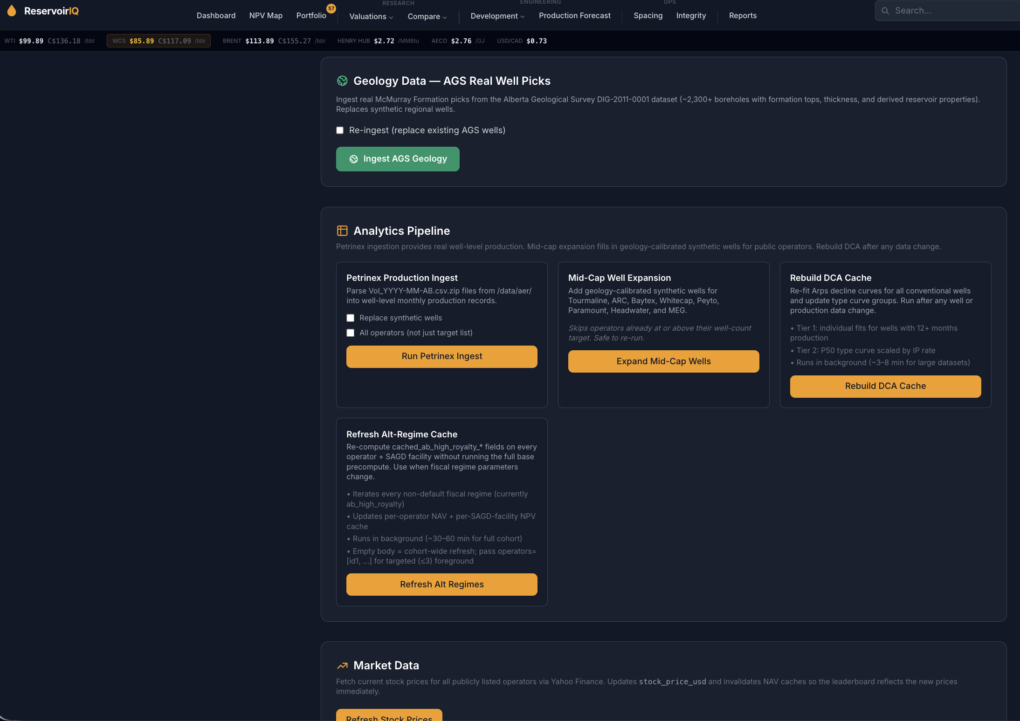Click the stock_price_usd code text
The height and width of the screenshot is (721, 1020).
pos(672,682)
